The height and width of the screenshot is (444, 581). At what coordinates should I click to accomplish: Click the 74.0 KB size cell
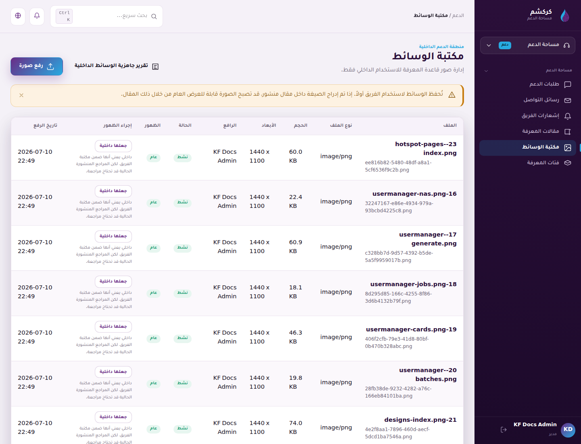296,427
